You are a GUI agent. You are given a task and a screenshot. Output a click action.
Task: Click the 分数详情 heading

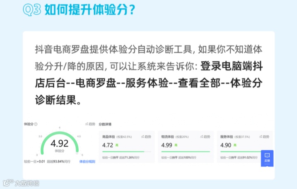pyautogui.click(x=105, y=124)
